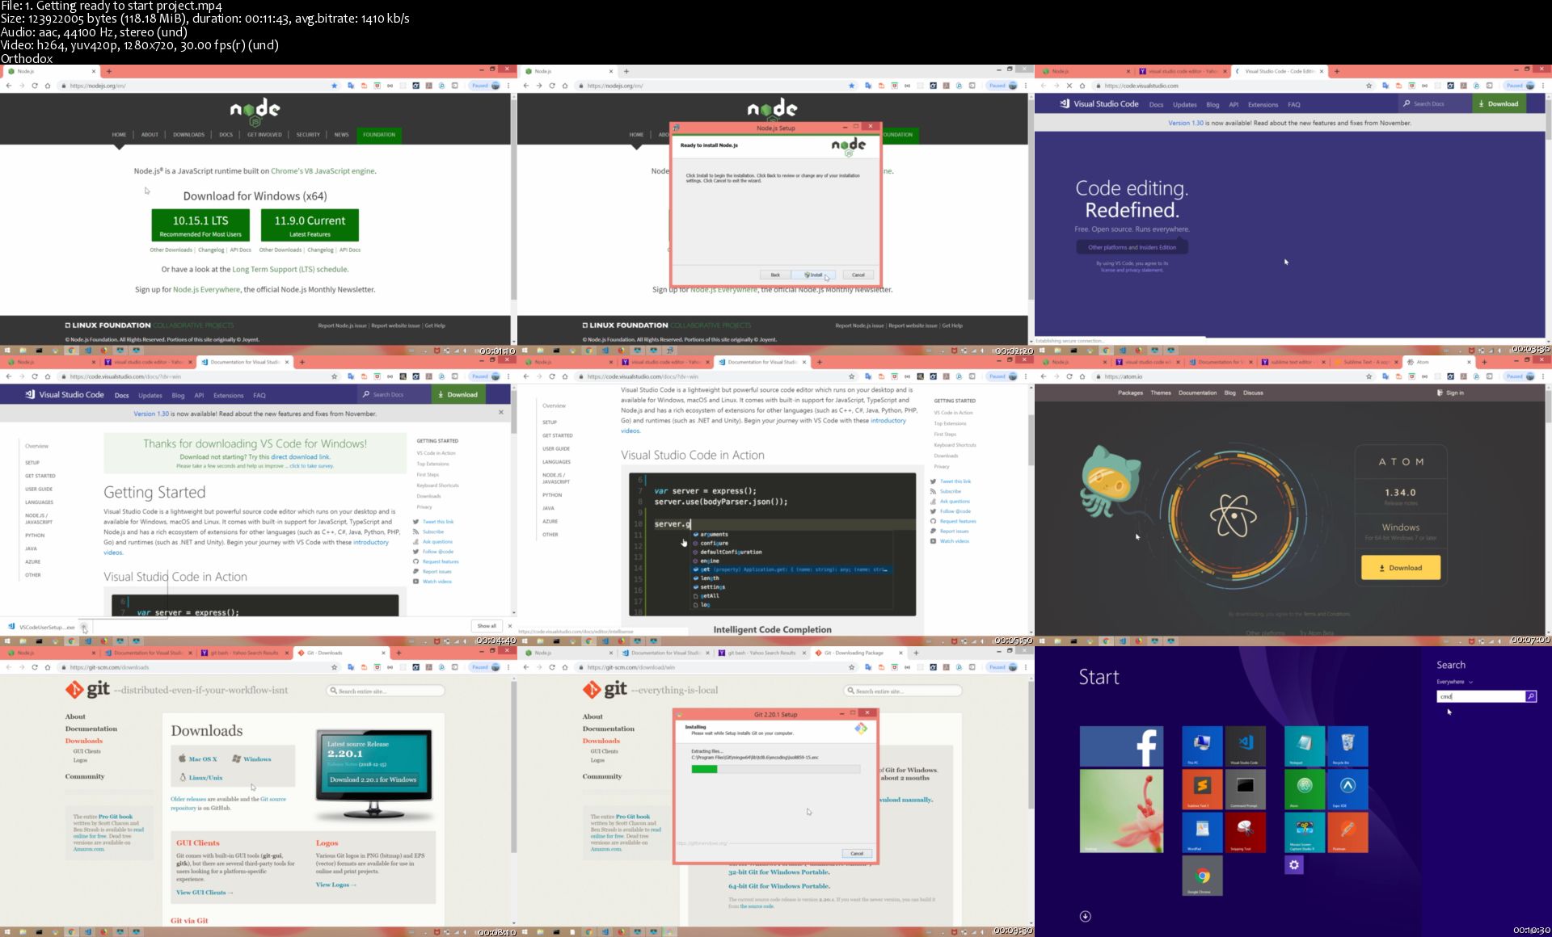The height and width of the screenshot is (937, 1552).
Task: Click Tweet this link on Getting Started page
Action: [x=438, y=522]
